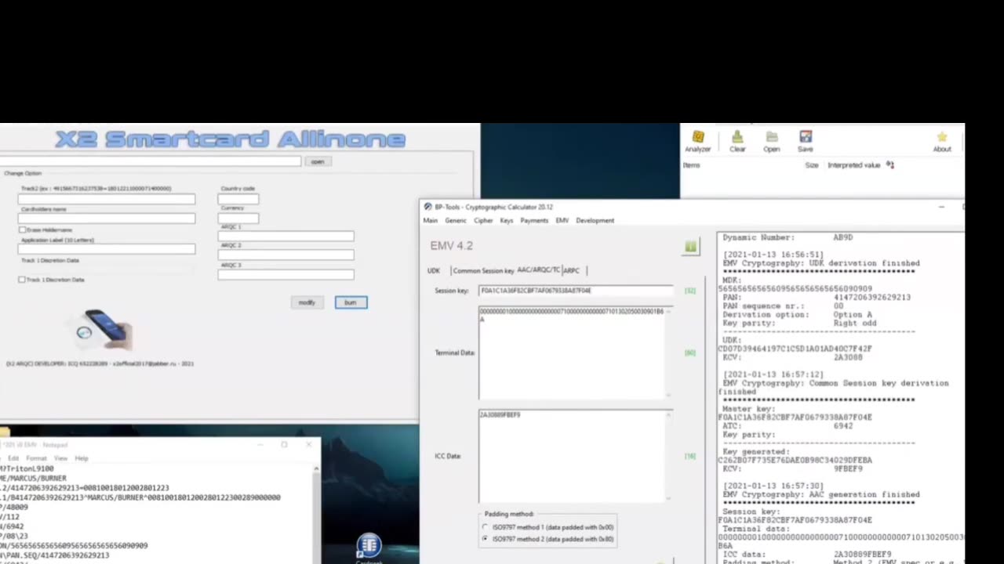The height and width of the screenshot is (564, 1004).
Task: Click the Currency input field
Action: click(x=238, y=219)
